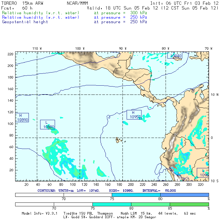
Task: Click the "YSU PBL" text
Action: (85, 213)
